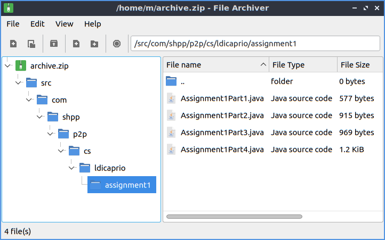Screen dimensions: 385x240
Task: Collapse the ldicaprio folder expander
Action: (72, 168)
